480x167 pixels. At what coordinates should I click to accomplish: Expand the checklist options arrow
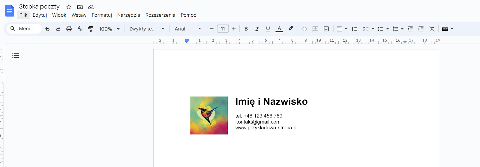tap(373, 29)
